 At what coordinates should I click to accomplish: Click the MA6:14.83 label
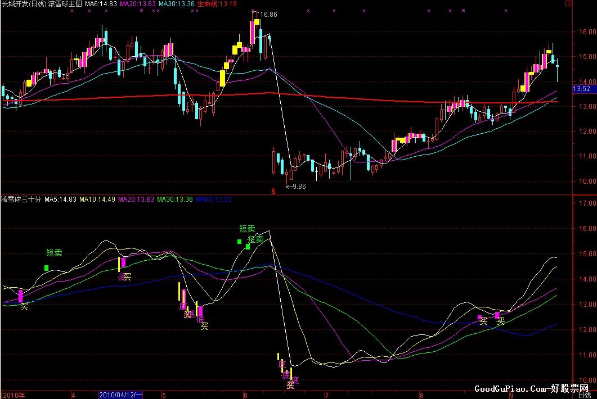tap(101, 4)
